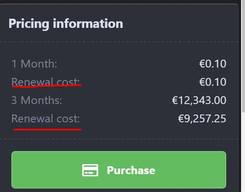
Task: Select the 3 Months label
Action: coord(37,100)
